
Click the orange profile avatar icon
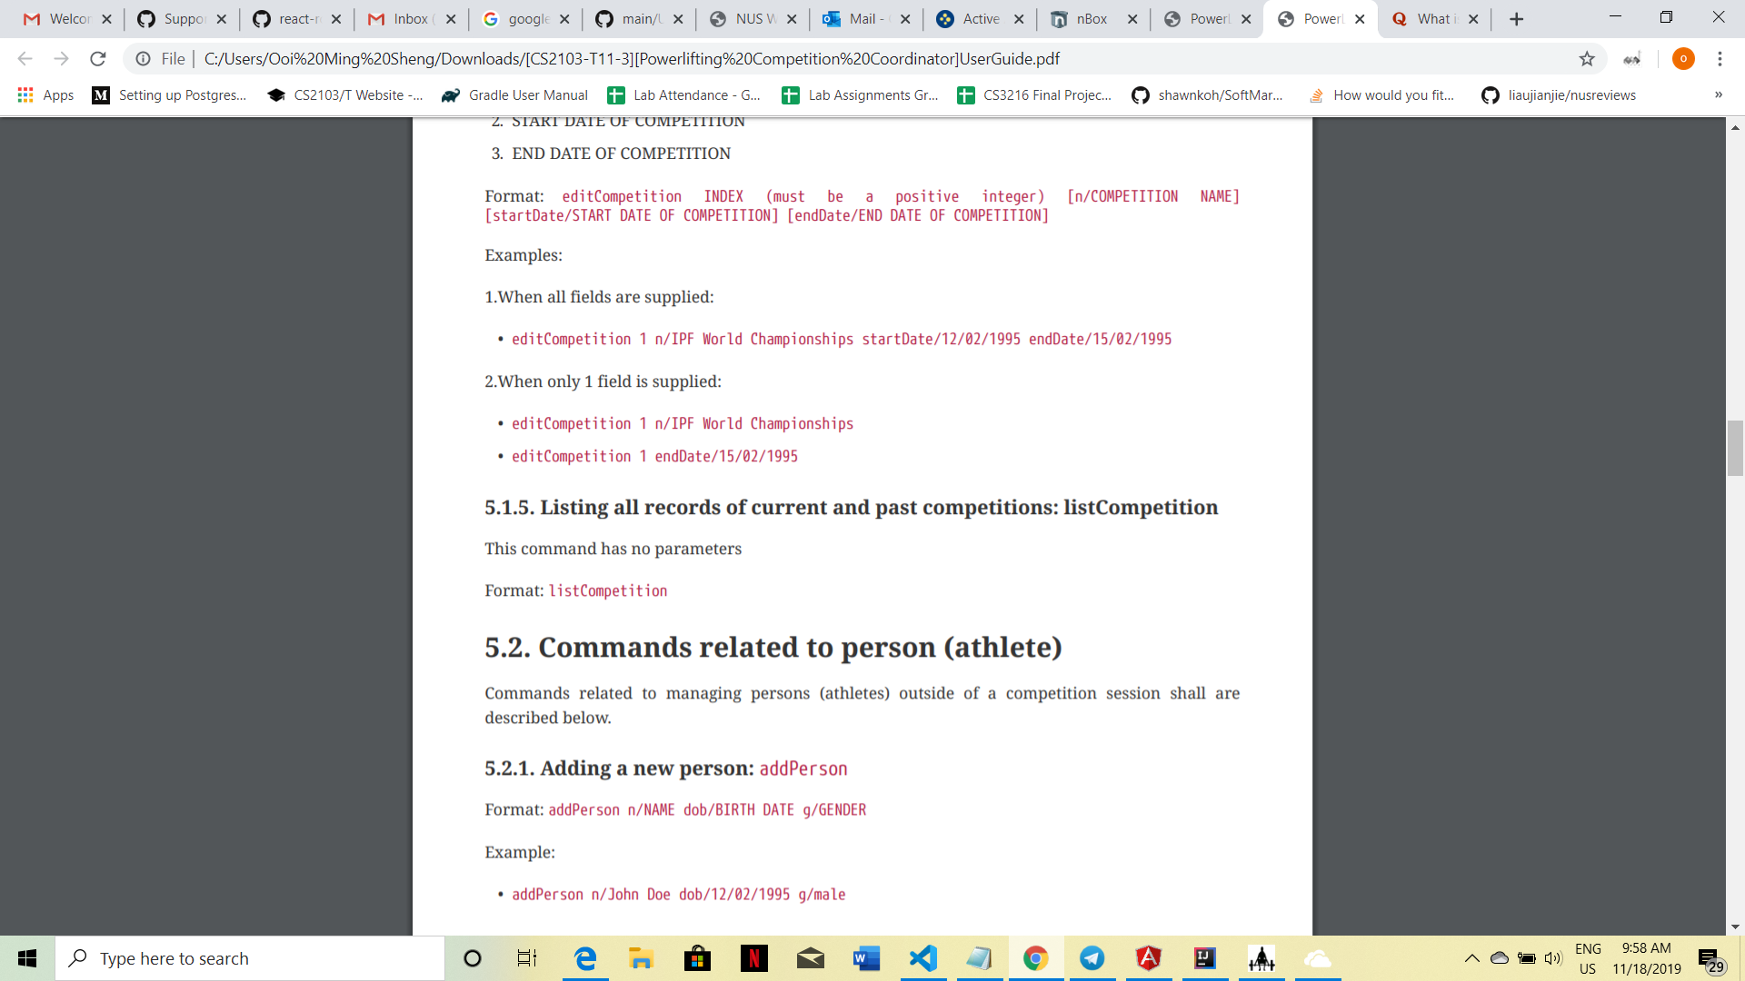click(x=1683, y=59)
